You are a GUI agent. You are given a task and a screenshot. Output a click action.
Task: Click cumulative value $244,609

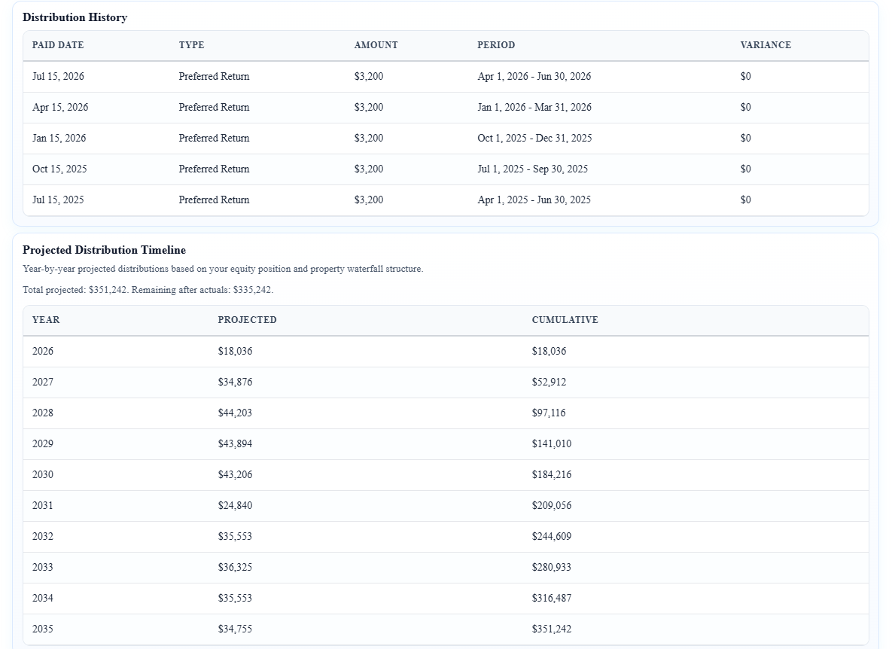(552, 536)
